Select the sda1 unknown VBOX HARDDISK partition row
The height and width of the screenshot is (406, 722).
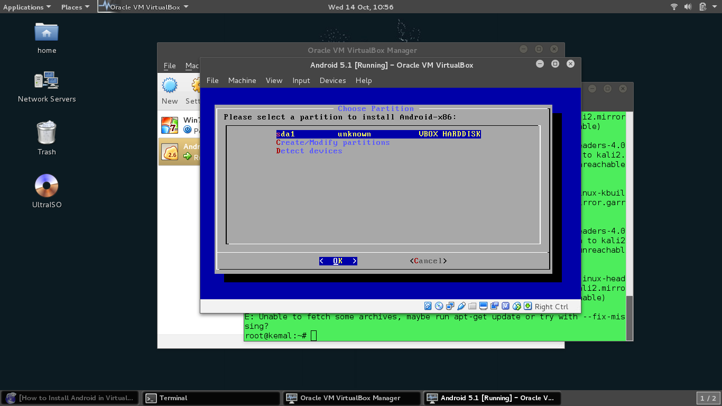coord(378,134)
